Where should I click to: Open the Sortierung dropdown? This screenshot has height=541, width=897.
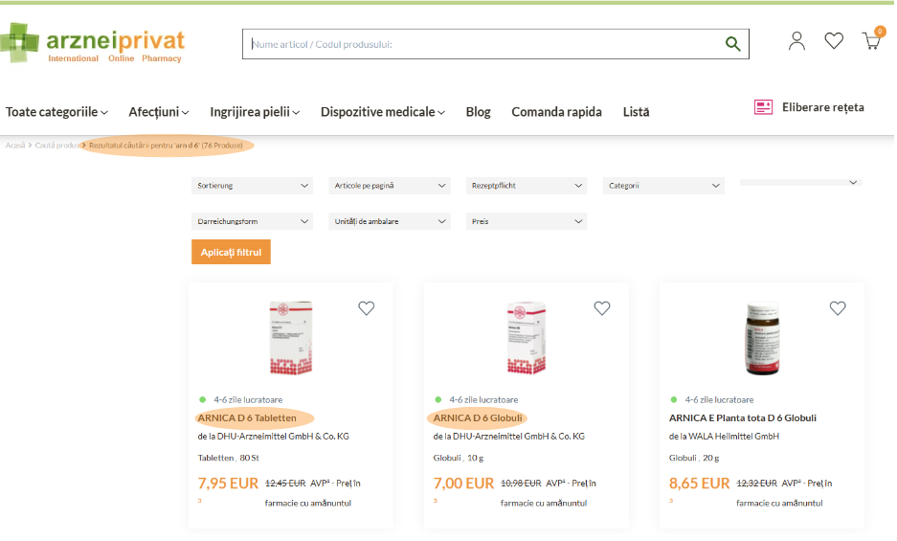(252, 186)
